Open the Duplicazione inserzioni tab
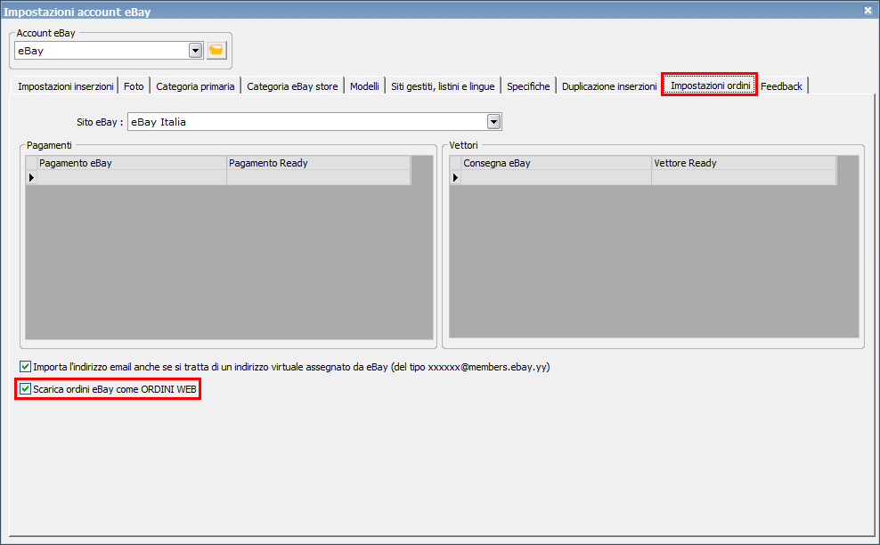 click(609, 85)
